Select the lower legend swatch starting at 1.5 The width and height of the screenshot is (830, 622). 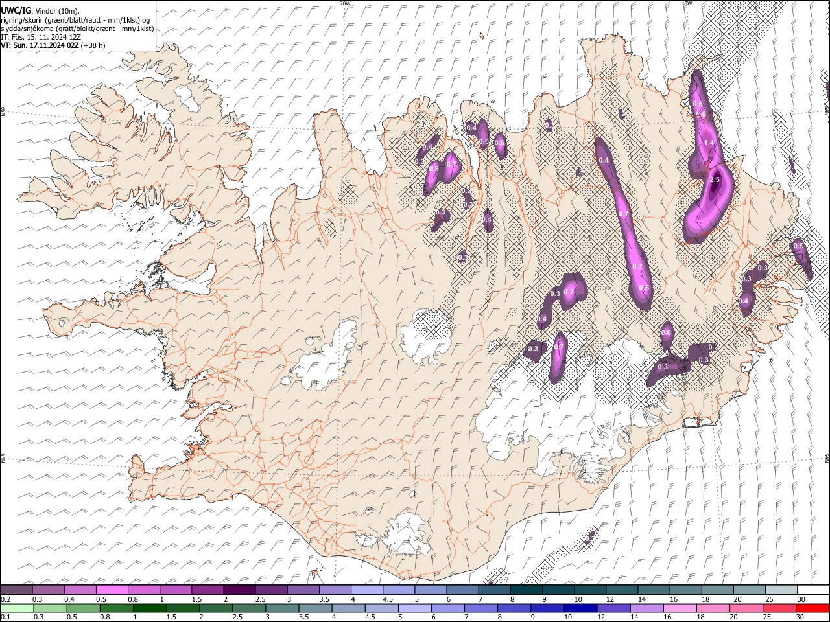coord(182,608)
